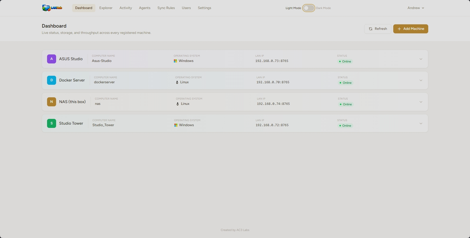Click the Linux penguin icon in NAS row
This screenshot has width=470, height=238.
(x=178, y=104)
